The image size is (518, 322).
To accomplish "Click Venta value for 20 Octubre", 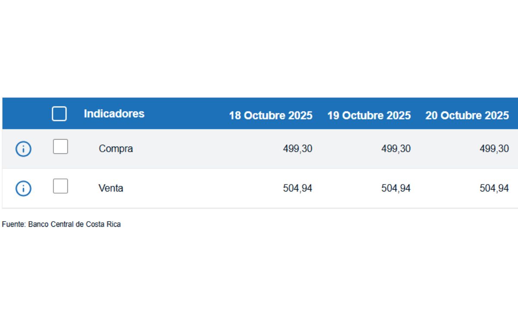I will tap(494, 188).
